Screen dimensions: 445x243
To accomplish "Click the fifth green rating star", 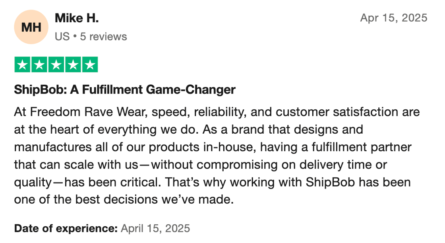I will point(90,64).
